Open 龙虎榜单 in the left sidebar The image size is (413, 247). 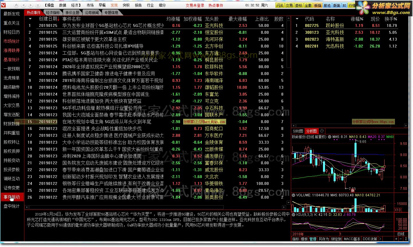click(12, 78)
